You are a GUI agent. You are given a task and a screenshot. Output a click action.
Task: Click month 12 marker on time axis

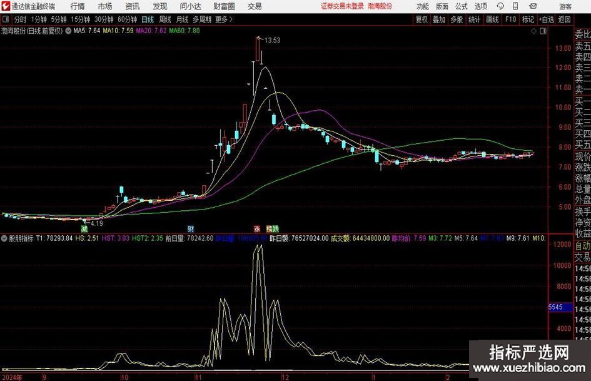285,377
